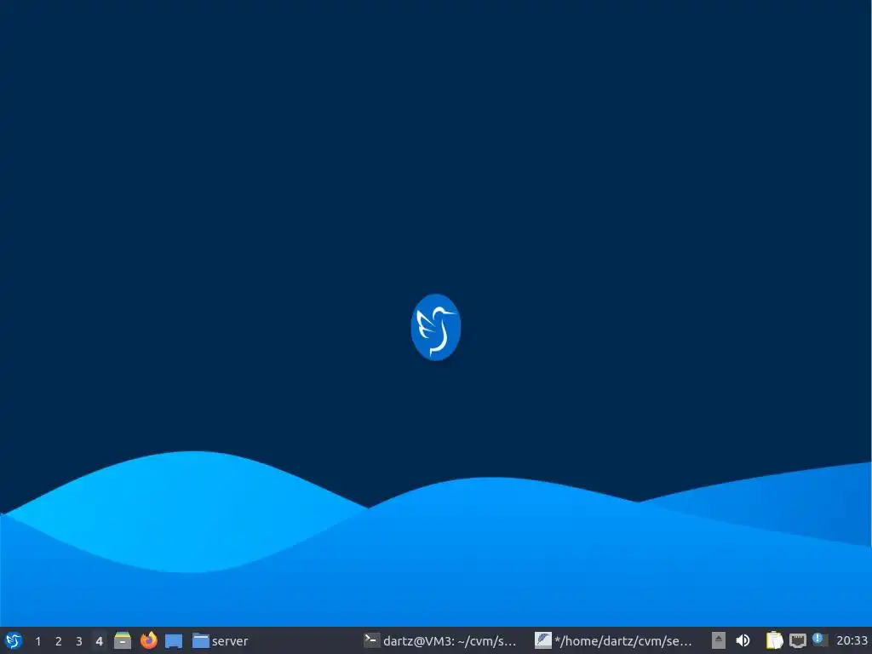Open the volume control
The height and width of the screenshot is (654, 872).
coord(743,640)
